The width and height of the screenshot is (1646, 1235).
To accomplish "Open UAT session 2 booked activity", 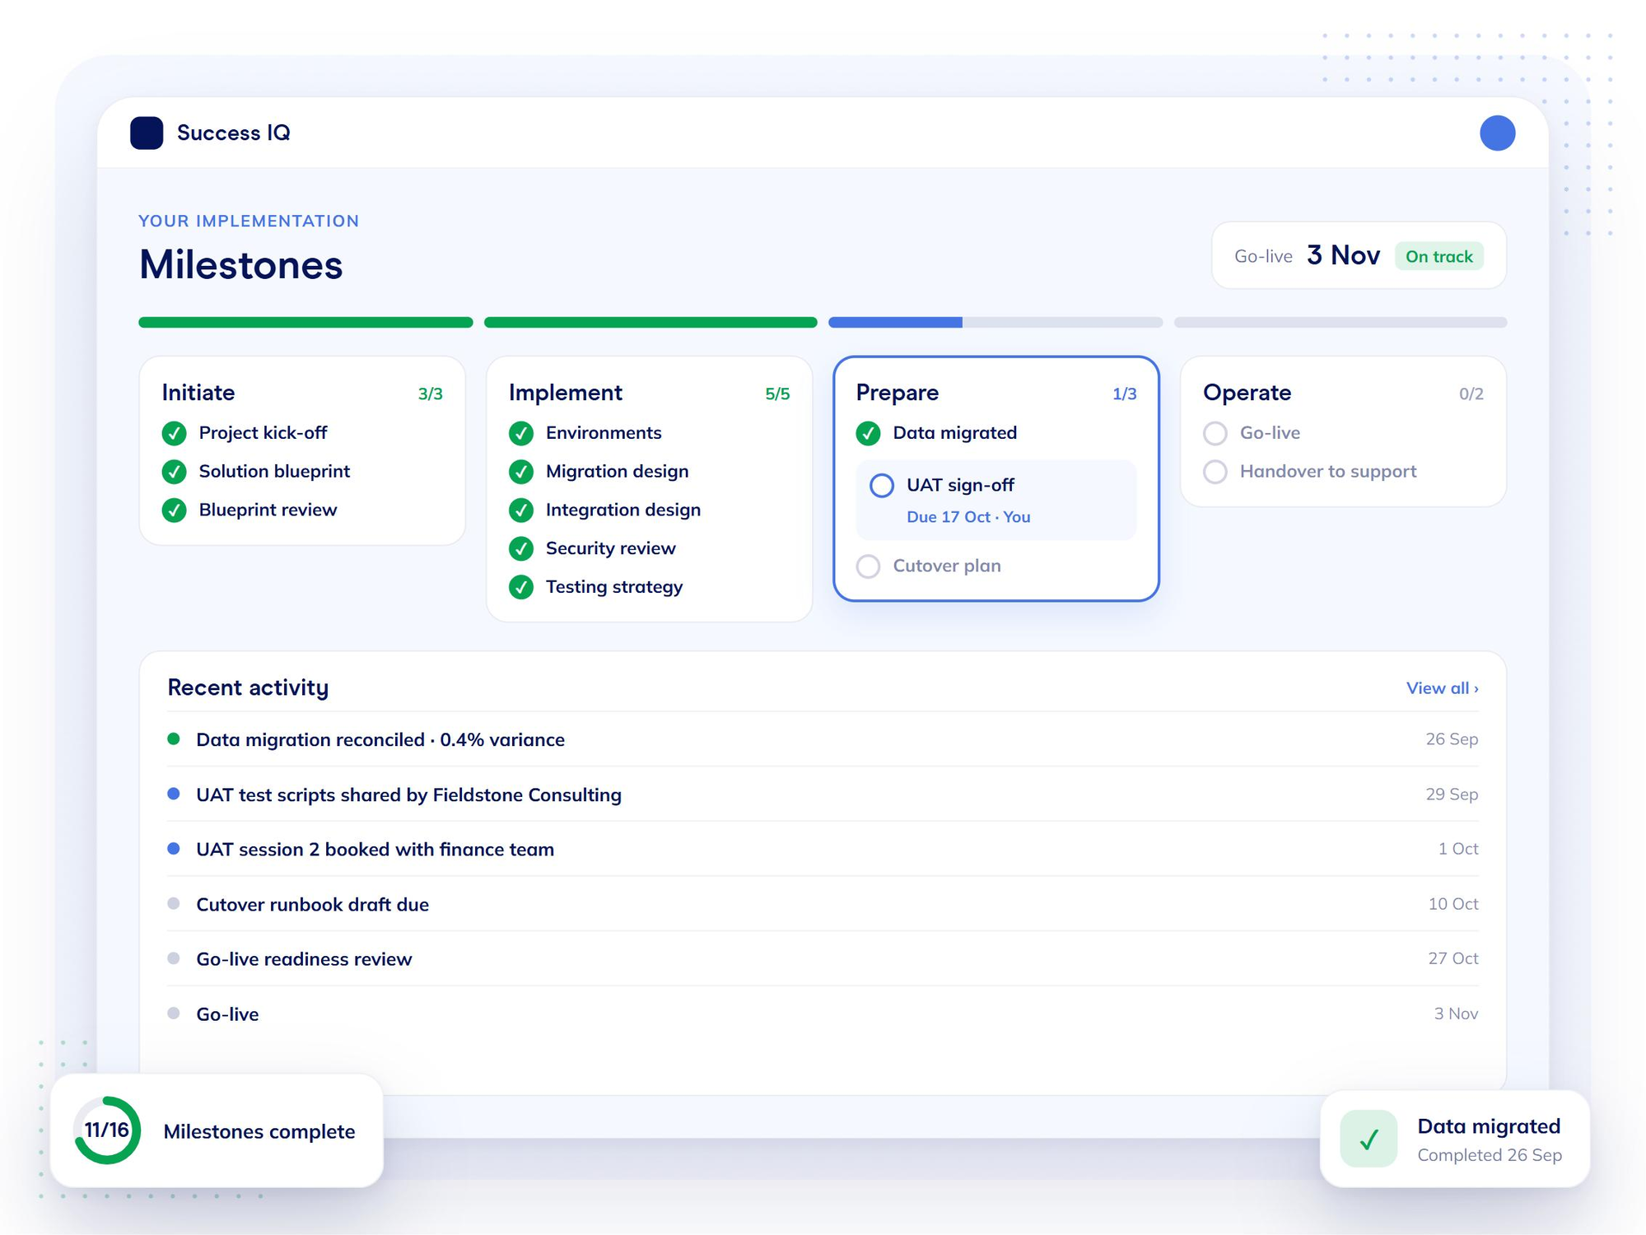I will point(823,849).
